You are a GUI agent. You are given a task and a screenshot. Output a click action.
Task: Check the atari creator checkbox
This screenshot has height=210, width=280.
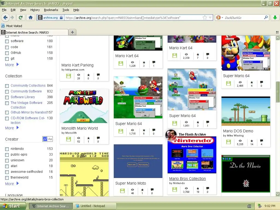tap(7, 166)
